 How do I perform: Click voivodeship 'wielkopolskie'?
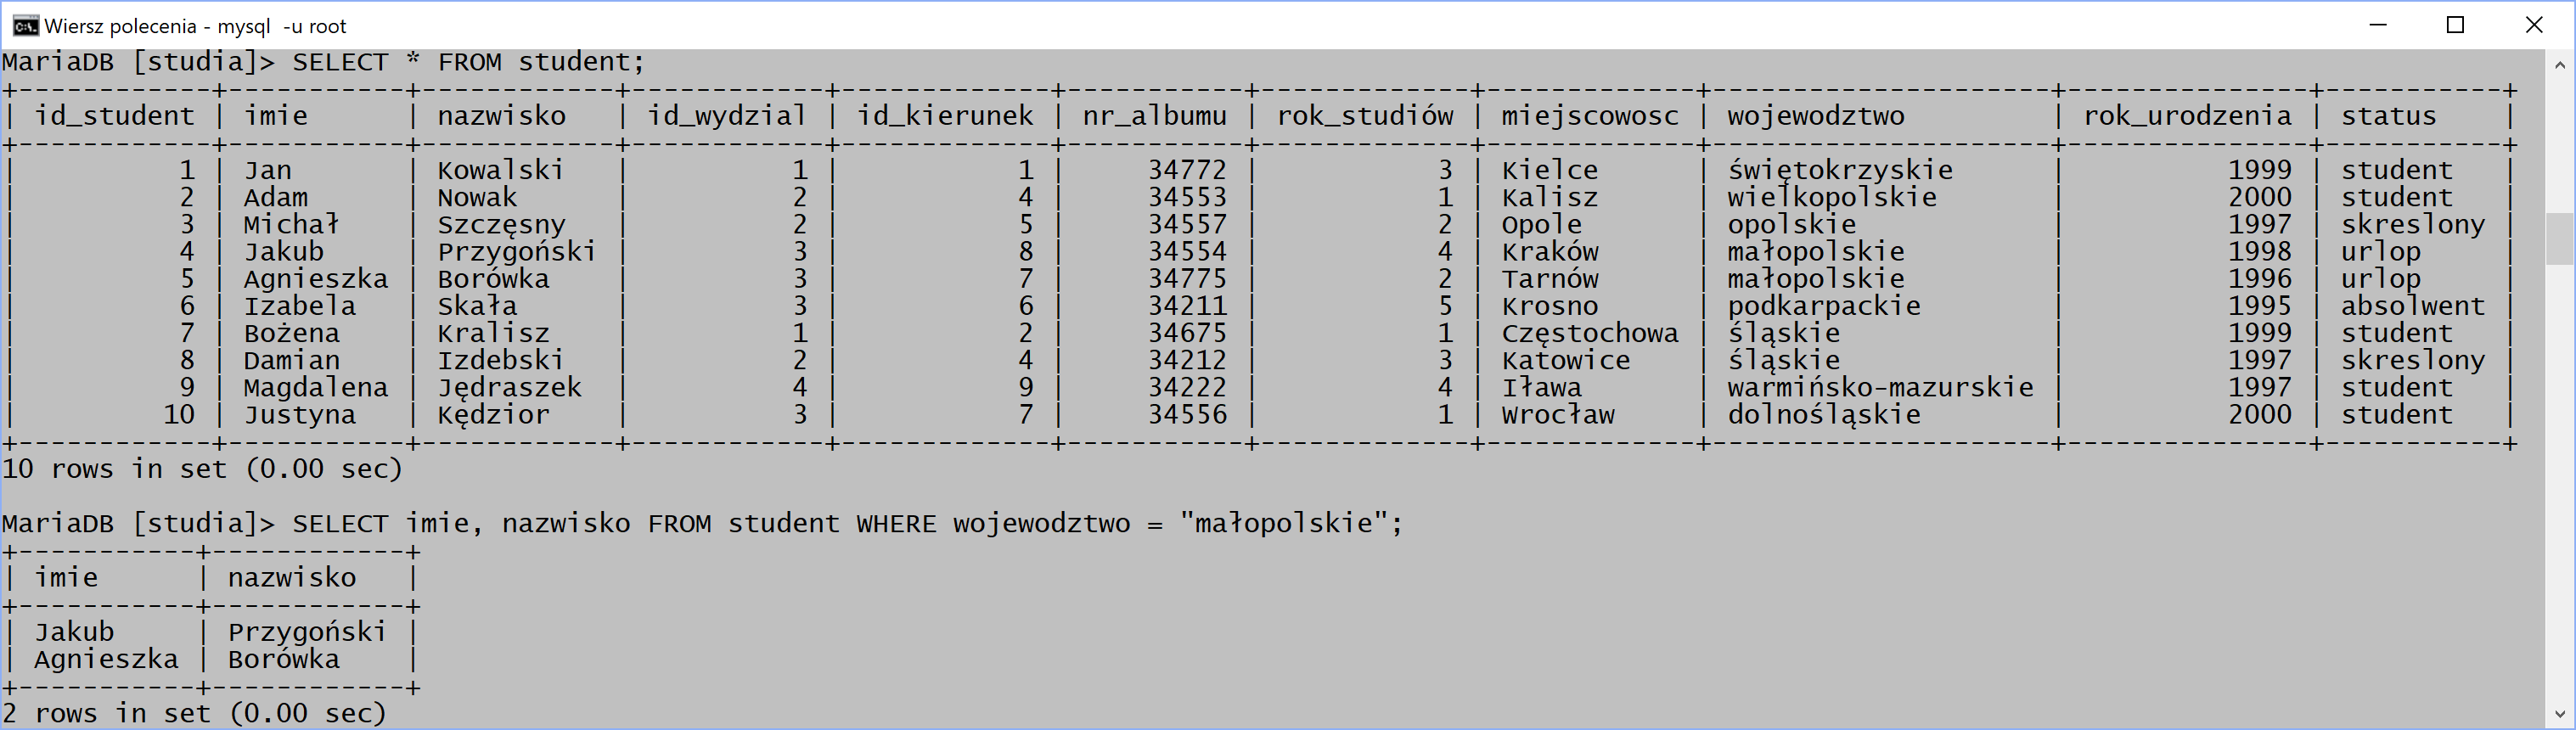click(1832, 198)
